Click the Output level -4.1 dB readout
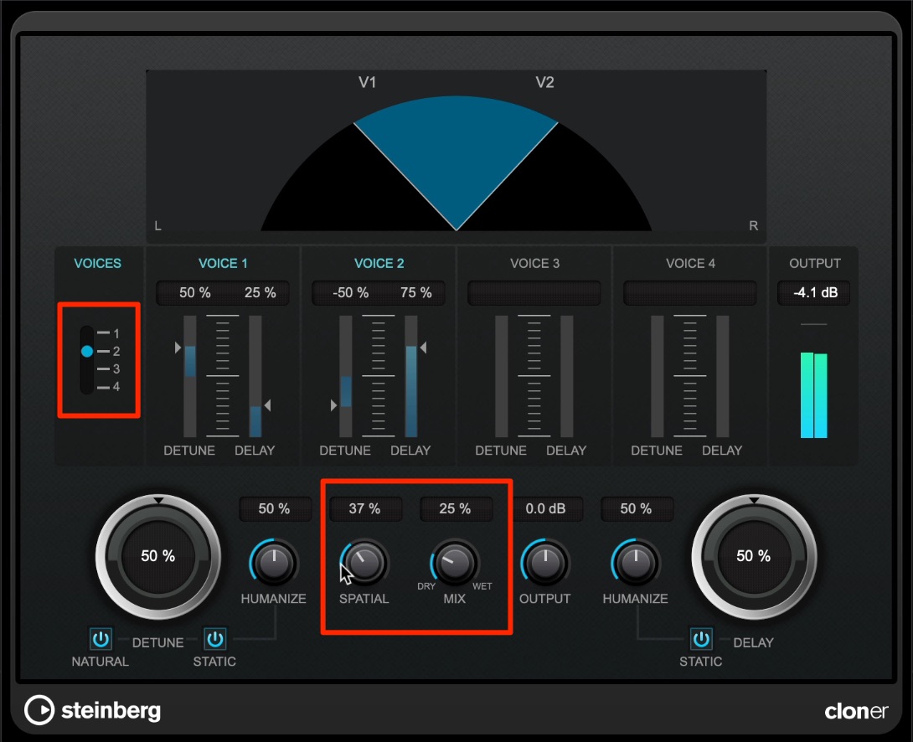Viewport: 913px width, 742px height. pyautogui.click(x=814, y=293)
